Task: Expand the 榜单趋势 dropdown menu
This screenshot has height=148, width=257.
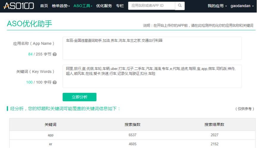Action: tap(61, 6)
